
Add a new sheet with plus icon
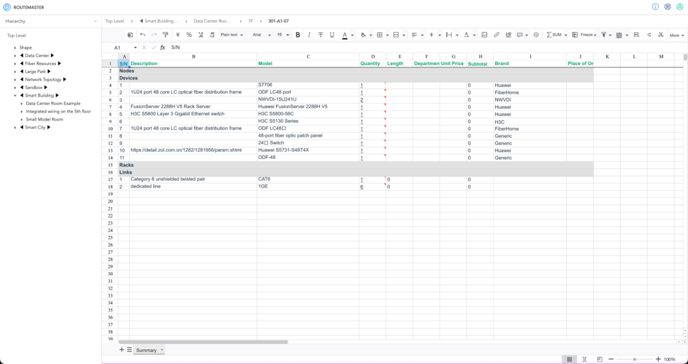(x=122, y=350)
